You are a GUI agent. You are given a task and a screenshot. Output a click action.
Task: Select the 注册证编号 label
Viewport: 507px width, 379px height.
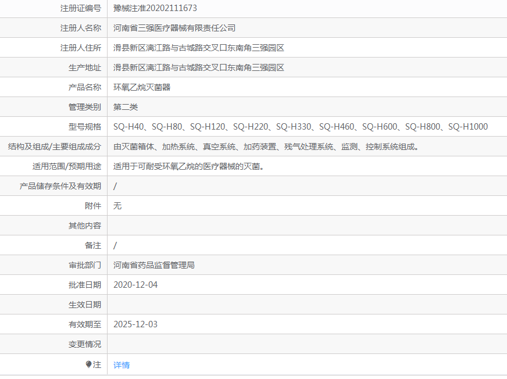point(81,8)
